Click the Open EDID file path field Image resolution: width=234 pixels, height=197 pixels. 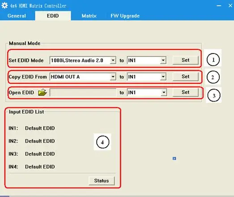(83, 92)
